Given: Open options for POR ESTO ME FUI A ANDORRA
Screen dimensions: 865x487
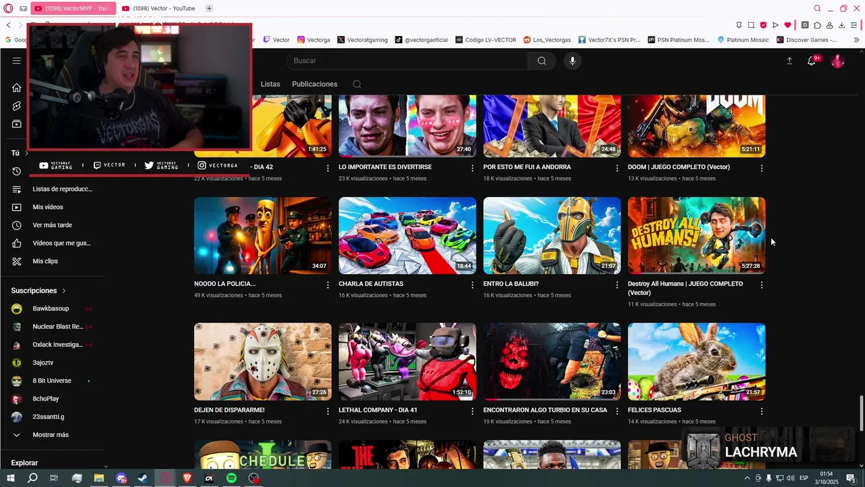Looking at the screenshot, I should 617,168.
